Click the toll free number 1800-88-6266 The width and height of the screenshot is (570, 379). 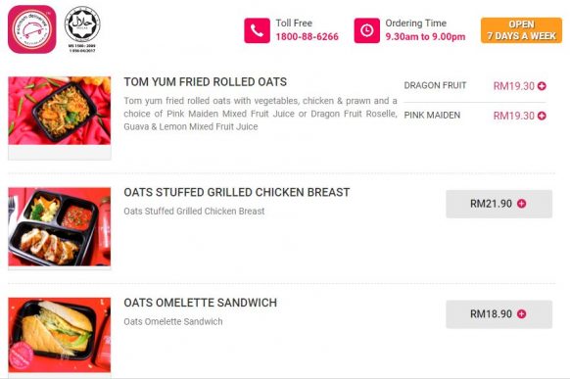[x=307, y=36]
